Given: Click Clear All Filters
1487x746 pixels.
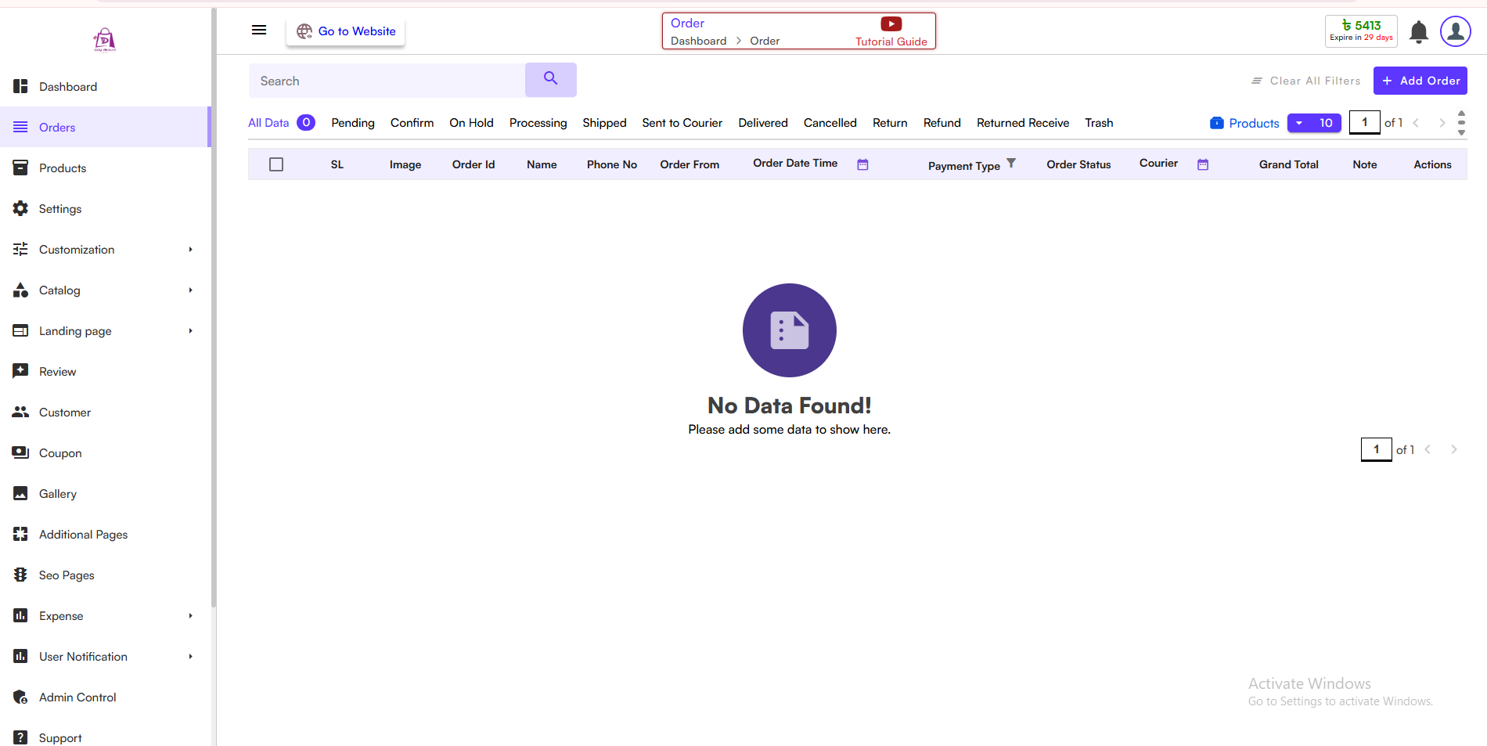Looking at the screenshot, I should tap(1305, 81).
